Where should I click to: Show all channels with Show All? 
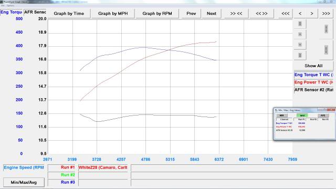[313, 66]
